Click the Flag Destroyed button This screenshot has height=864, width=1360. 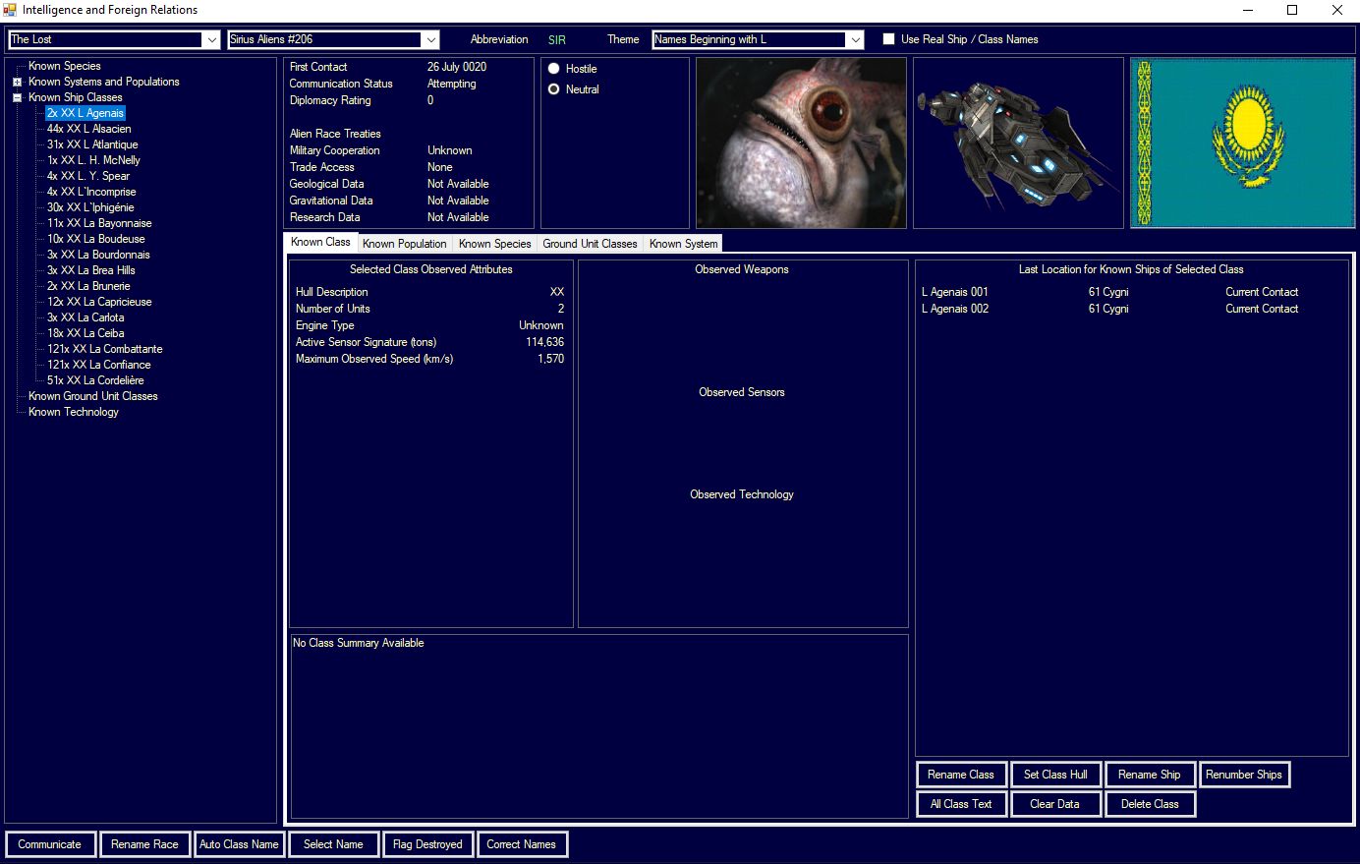(427, 844)
